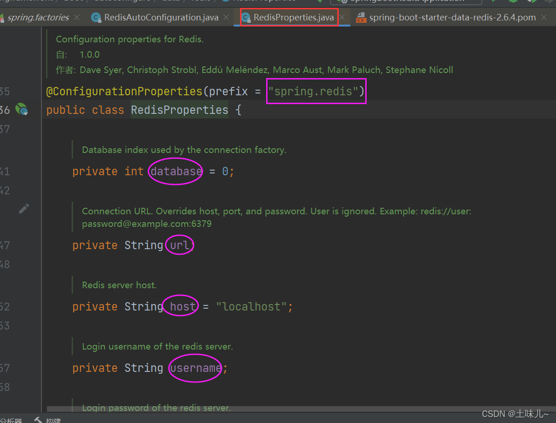Click the prefix attribute name
The height and width of the screenshot is (423, 556).
(x=228, y=92)
